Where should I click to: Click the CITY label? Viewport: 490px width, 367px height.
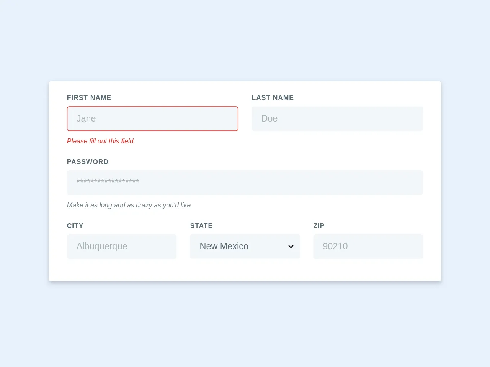75,226
